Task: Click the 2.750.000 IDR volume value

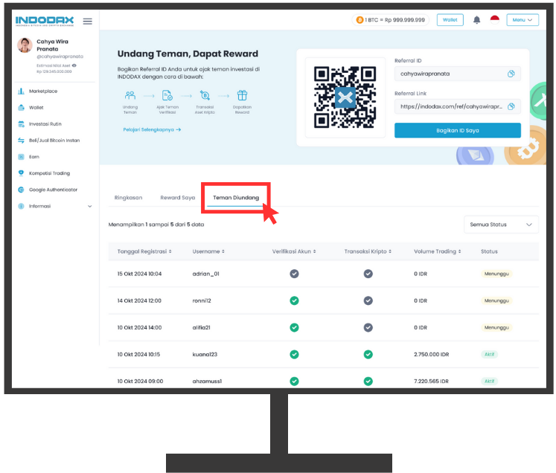Action: click(431, 354)
